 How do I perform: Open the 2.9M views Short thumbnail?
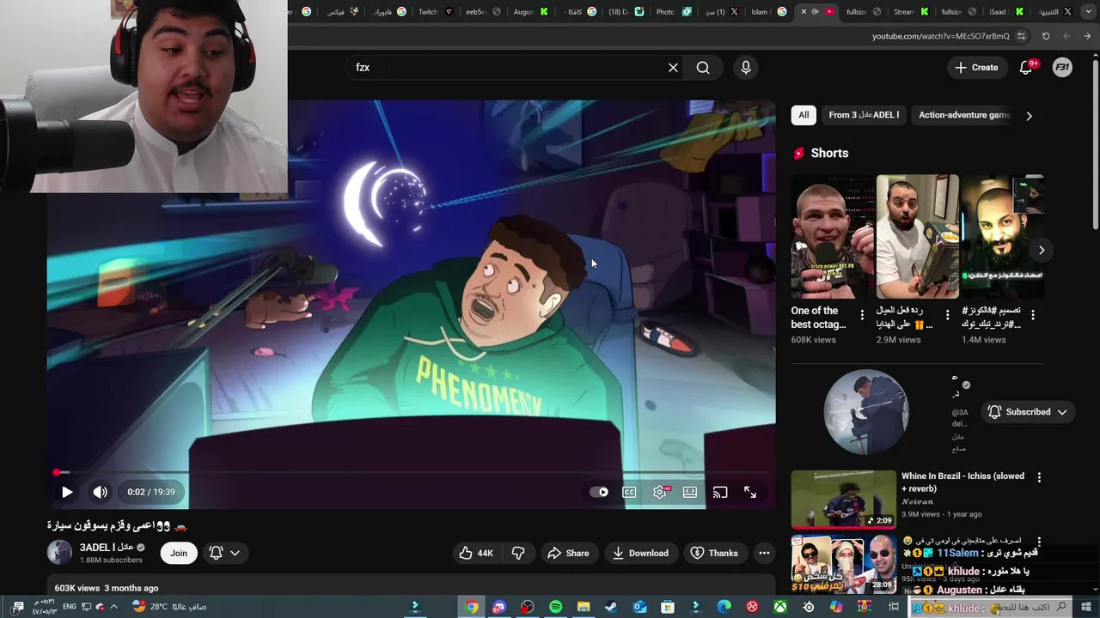[x=917, y=237]
